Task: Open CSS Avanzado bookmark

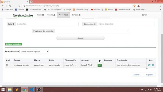Action: [34, 10]
